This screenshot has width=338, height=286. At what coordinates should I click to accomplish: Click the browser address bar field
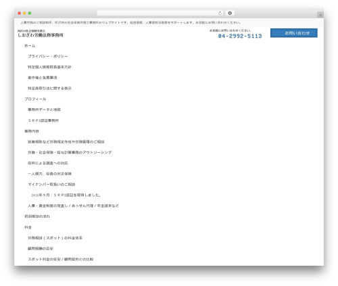pos(160,14)
